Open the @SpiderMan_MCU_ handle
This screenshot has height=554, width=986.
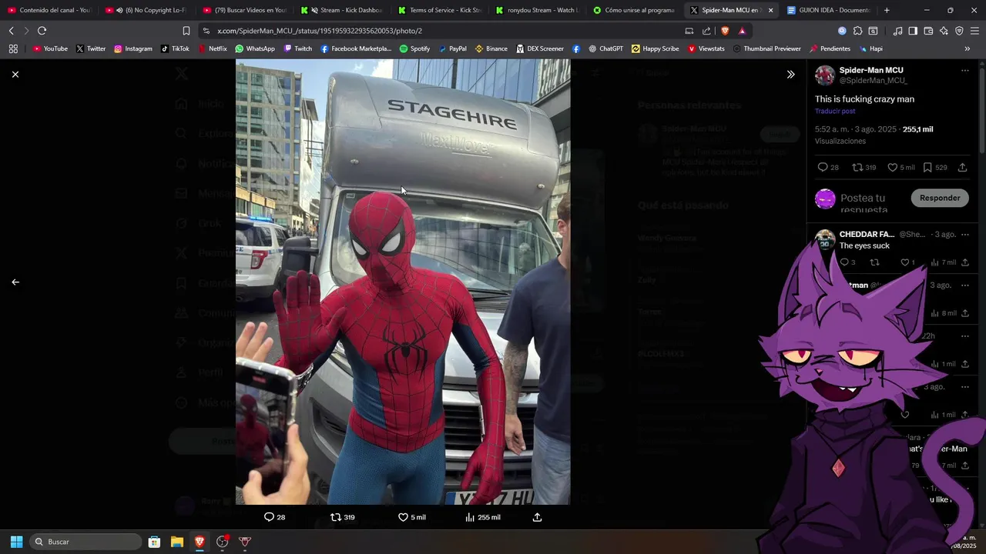tap(873, 80)
